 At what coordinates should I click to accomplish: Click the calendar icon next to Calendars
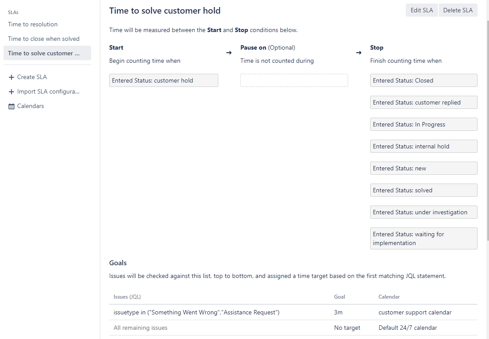tap(11, 106)
